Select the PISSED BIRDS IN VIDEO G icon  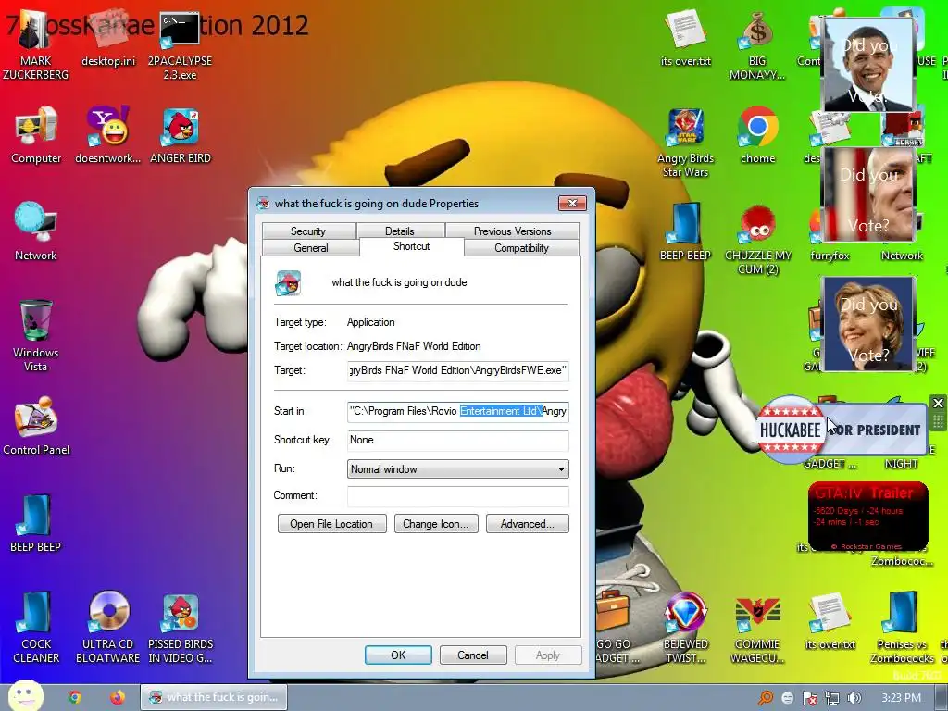tap(181, 627)
